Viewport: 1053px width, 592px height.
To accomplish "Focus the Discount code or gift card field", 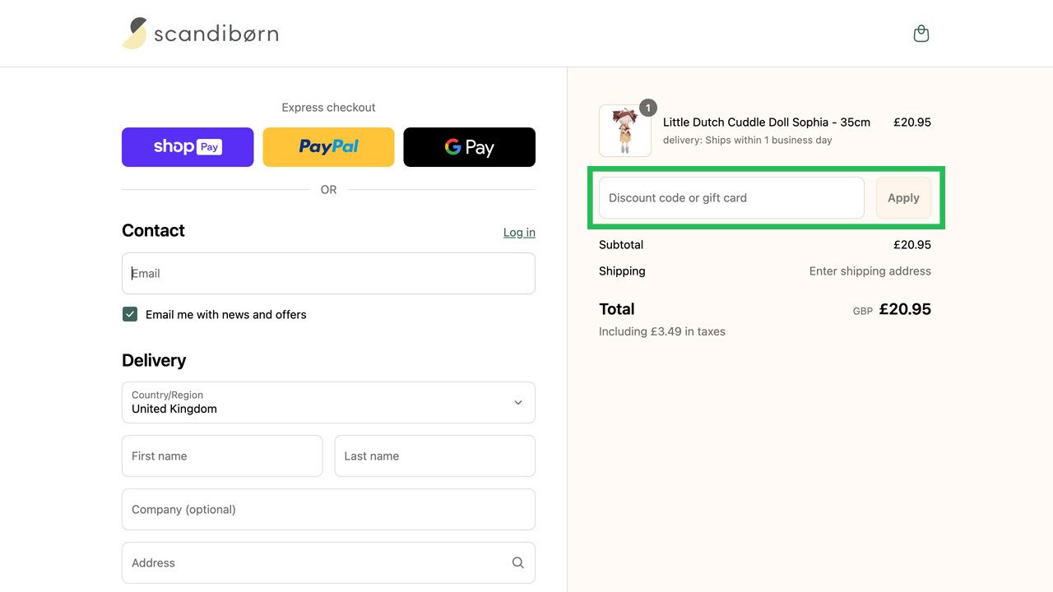I will [x=731, y=197].
